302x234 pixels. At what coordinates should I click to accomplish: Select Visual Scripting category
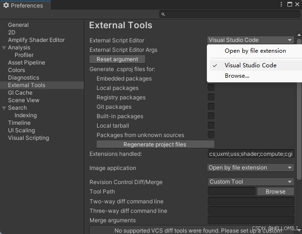coord(29,138)
